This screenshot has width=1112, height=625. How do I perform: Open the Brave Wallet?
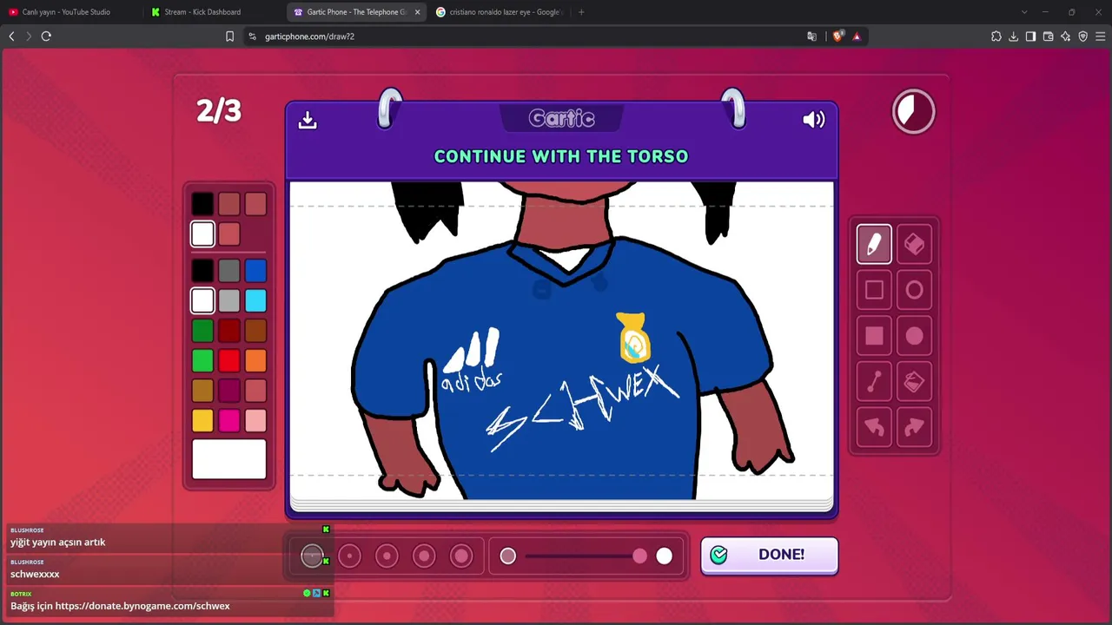(x=1048, y=36)
